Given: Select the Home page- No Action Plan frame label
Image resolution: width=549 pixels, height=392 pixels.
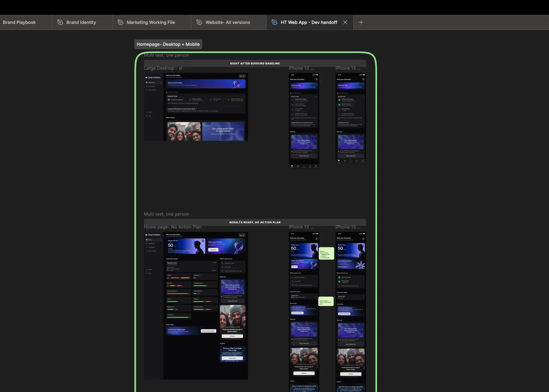Looking at the screenshot, I should point(173,227).
